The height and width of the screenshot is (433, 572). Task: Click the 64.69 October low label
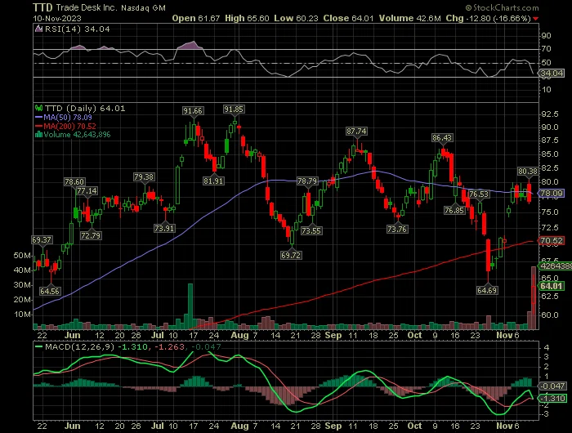point(487,290)
